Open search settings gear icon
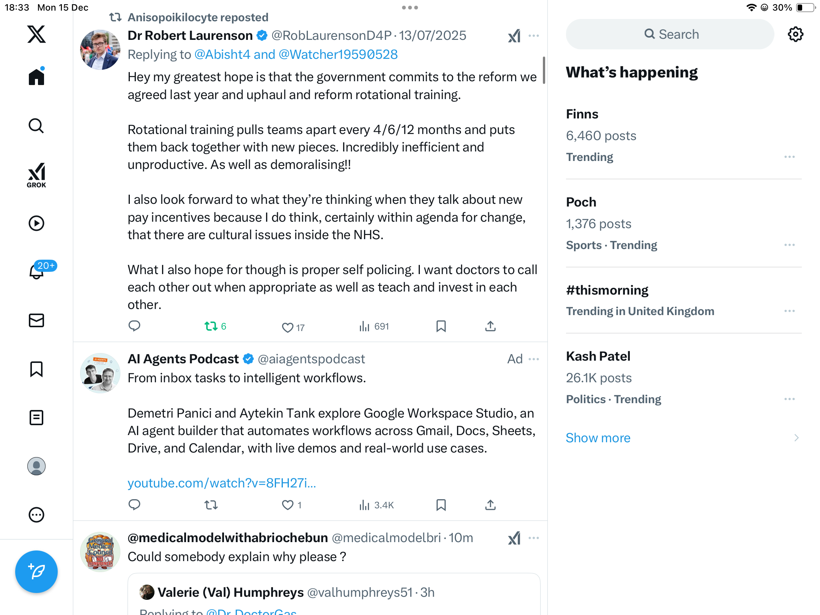Viewport: 820px width, 615px height. pos(795,35)
